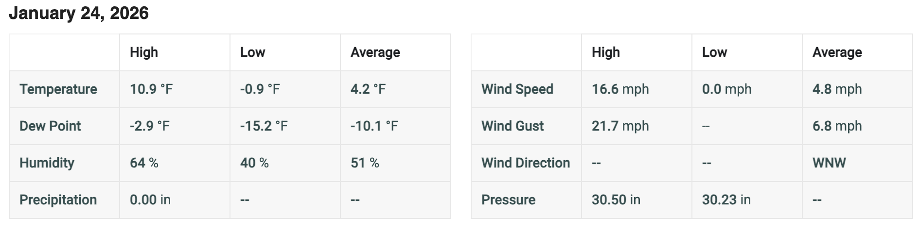Click the Wind Speed row label
The width and height of the screenshot is (920, 231).
[x=517, y=89]
